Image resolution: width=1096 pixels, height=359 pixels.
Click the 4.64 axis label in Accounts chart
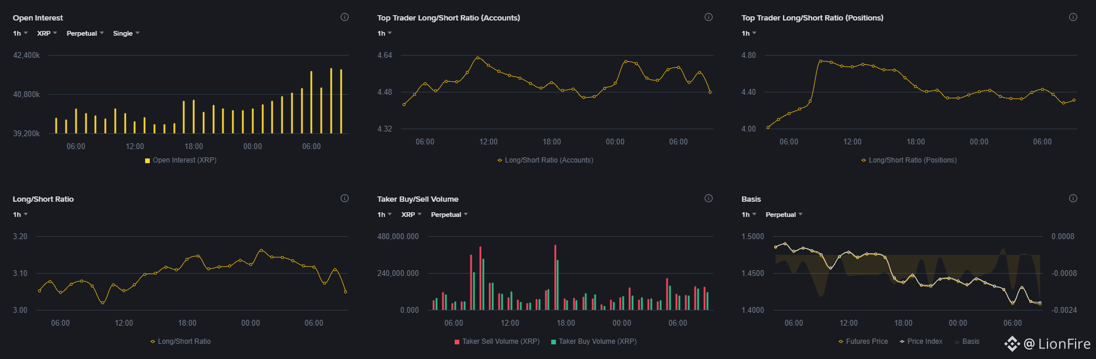point(384,56)
